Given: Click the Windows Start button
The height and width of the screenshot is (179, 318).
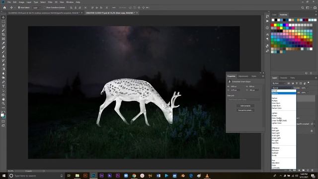Looking at the screenshot, I should [4, 176].
